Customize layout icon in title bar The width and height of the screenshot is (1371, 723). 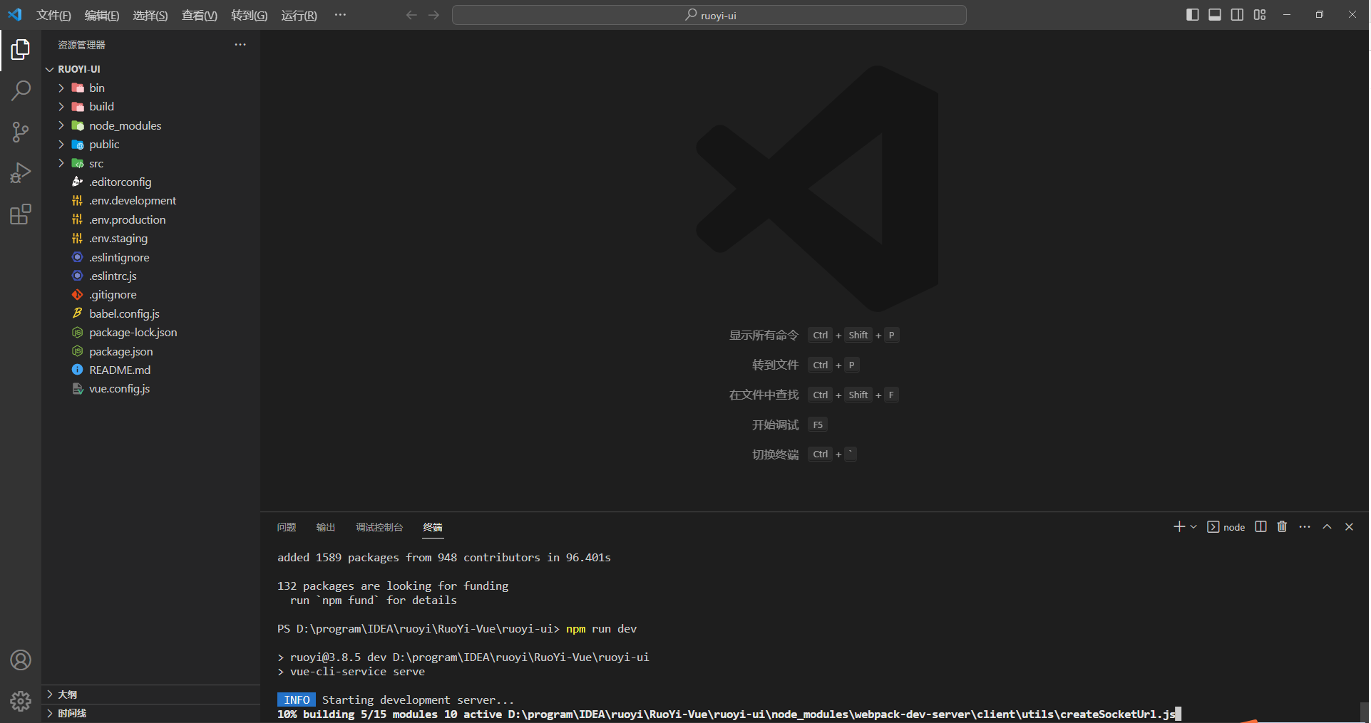coord(1260,15)
